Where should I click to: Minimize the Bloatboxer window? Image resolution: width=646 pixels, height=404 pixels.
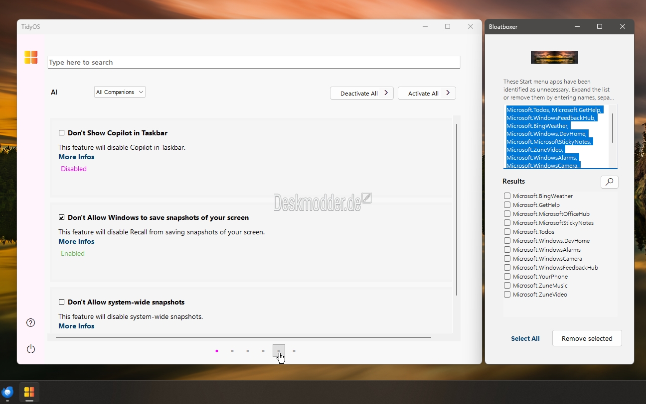tap(577, 26)
